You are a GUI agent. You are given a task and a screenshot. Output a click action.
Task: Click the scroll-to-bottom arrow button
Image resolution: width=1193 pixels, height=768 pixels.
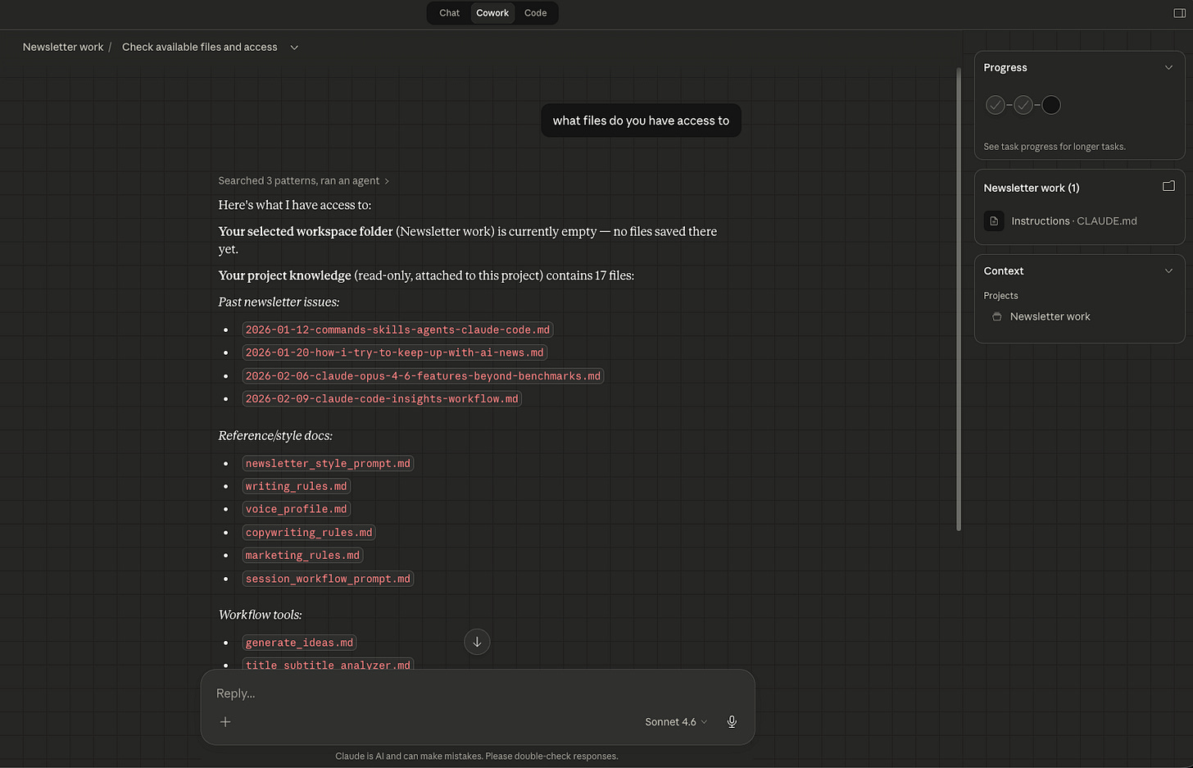point(477,642)
